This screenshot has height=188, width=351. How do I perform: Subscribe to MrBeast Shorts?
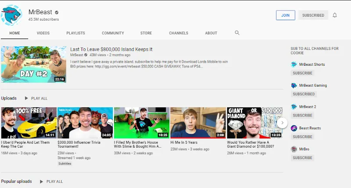point(302,73)
